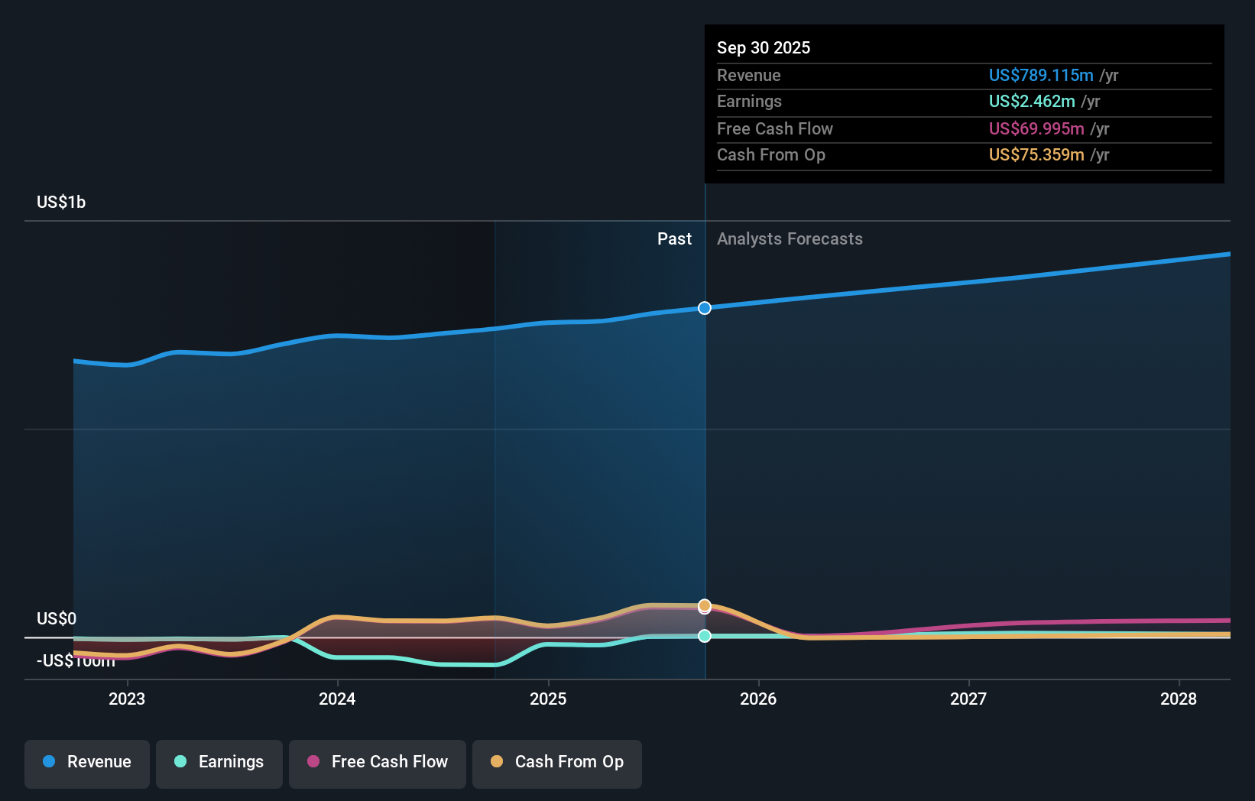Click the US$789.115m revenue value in tooltip
The image size is (1255, 801).
(x=1040, y=75)
